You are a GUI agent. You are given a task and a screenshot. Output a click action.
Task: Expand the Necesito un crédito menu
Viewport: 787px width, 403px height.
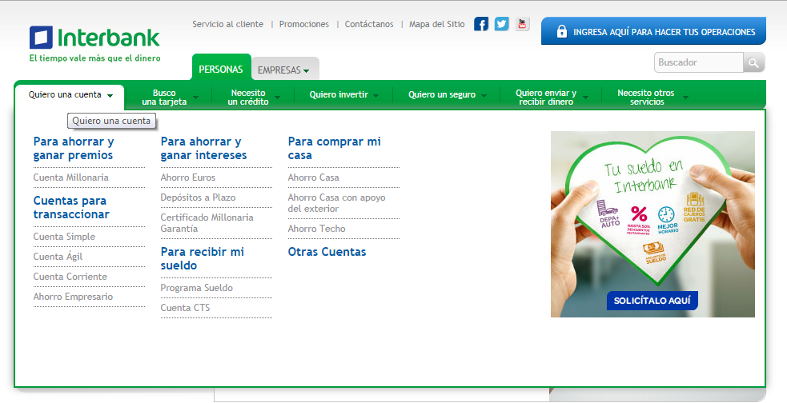[x=254, y=98]
